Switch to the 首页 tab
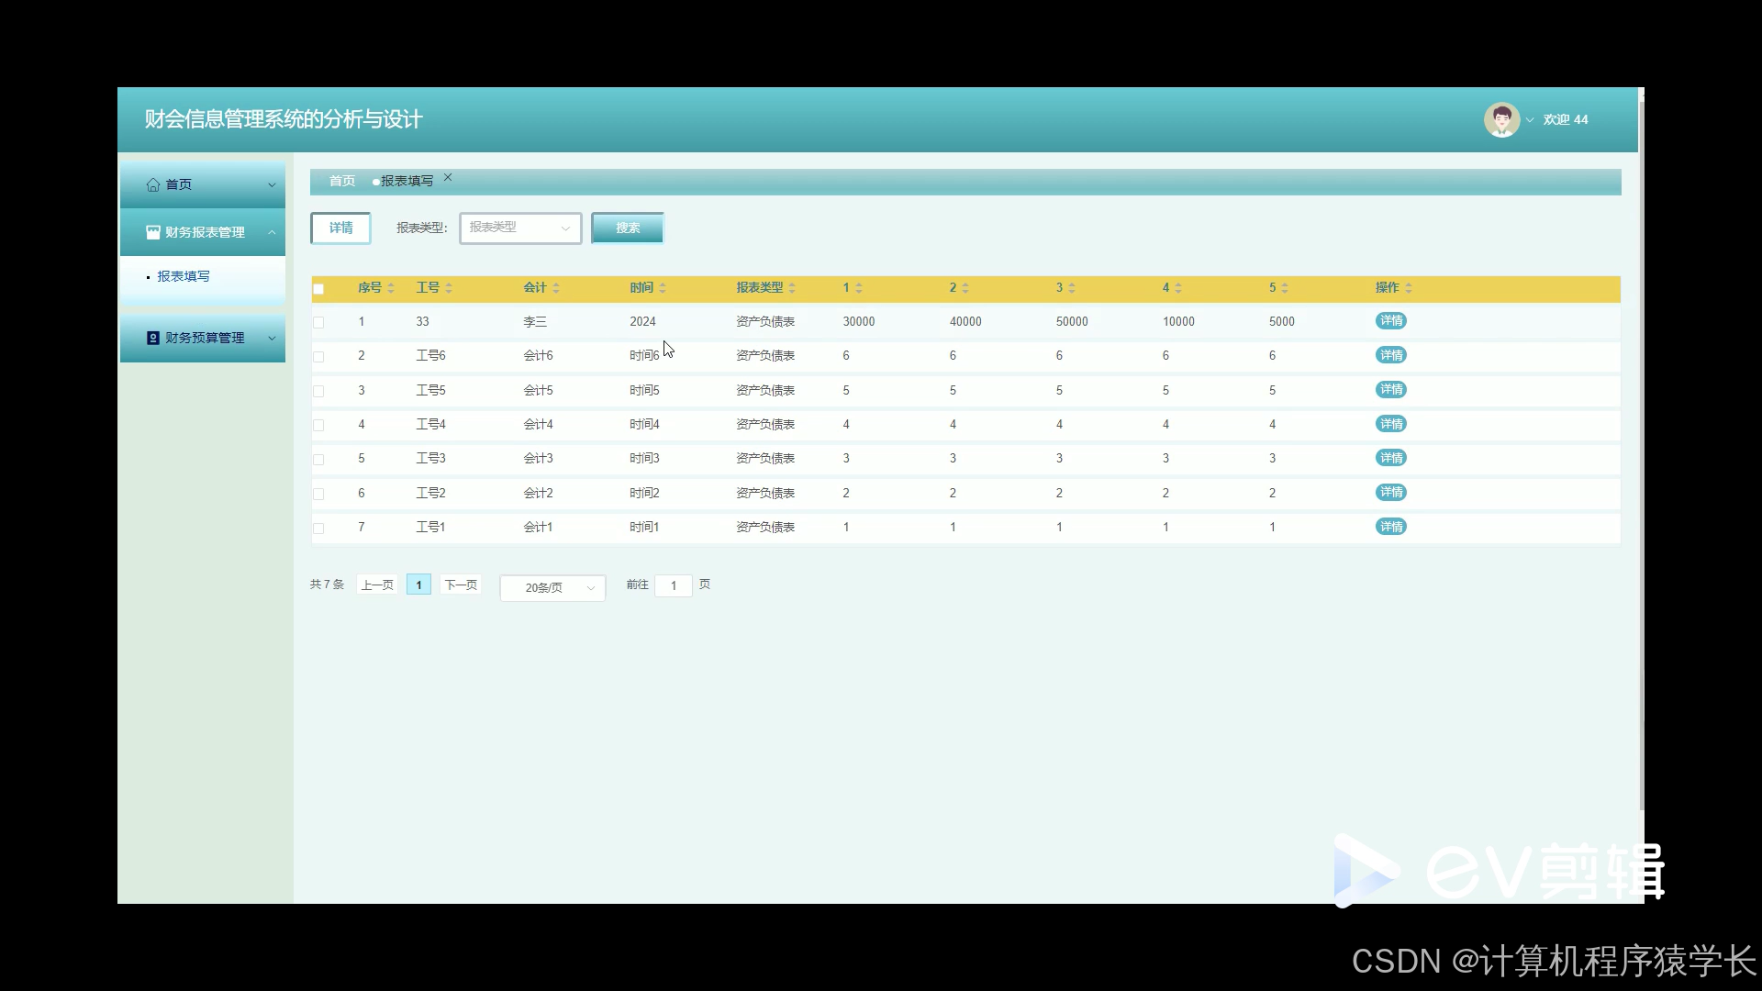Viewport: 1762px width, 991px height. 342,182
